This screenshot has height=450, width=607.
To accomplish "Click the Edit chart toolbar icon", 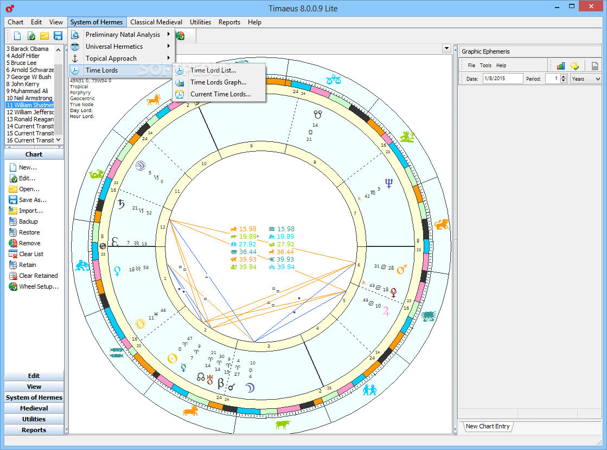I will [x=31, y=36].
